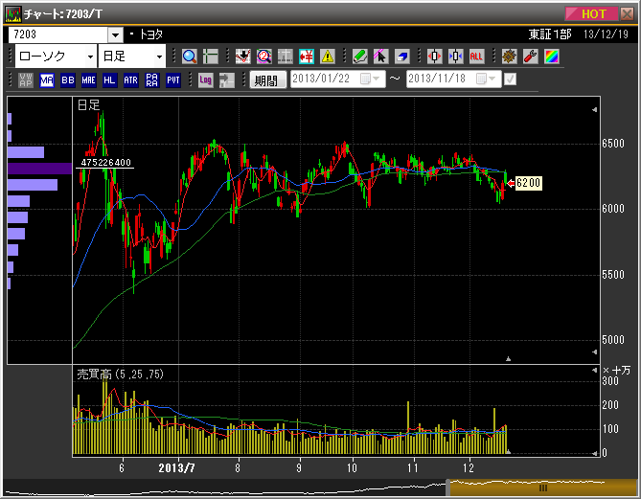641x499 pixels.
Task: Click the magnifier zoom icon
Action: (189, 57)
